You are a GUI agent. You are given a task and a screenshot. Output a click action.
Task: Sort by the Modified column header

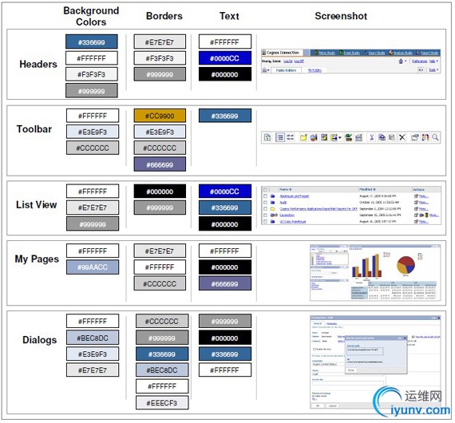[x=367, y=189]
